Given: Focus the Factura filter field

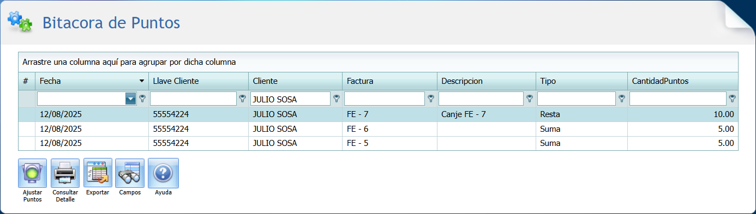Looking at the screenshot, I should pyautogui.click(x=385, y=99).
